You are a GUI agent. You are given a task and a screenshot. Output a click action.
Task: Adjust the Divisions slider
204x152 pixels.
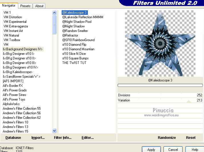(160, 95)
